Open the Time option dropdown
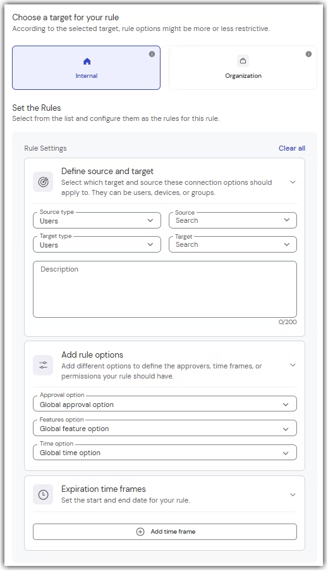Image resolution: width=328 pixels, height=571 pixels. [165, 452]
